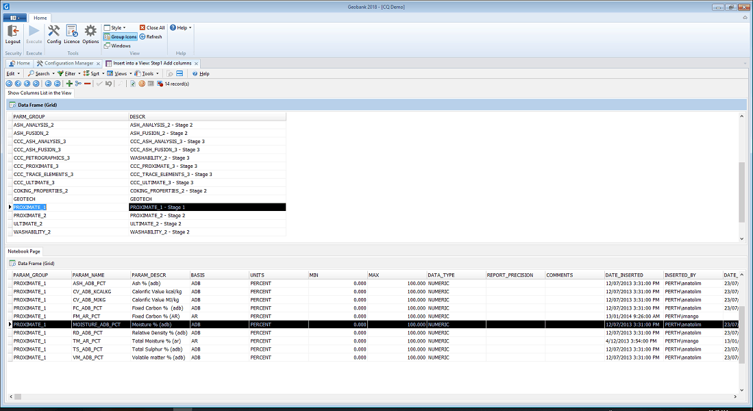This screenshot has width=753, height=411.
Task: Click the PARAM_NAME column header
Action: [x=89, y=275]
